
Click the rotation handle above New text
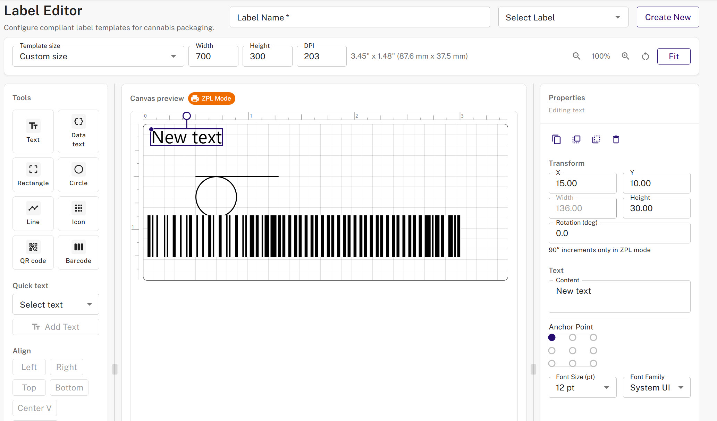tap(187, 116)
